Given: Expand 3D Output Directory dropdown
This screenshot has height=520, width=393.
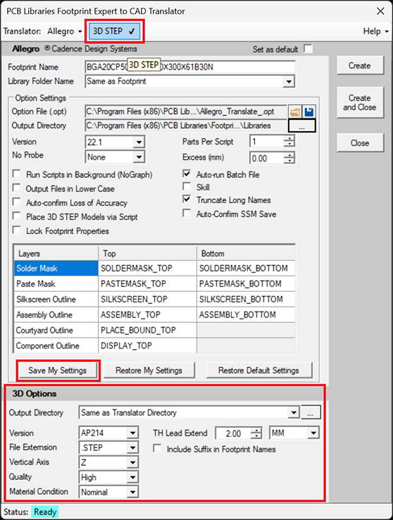Looking at the screenshot, I should tap(294, 413).
